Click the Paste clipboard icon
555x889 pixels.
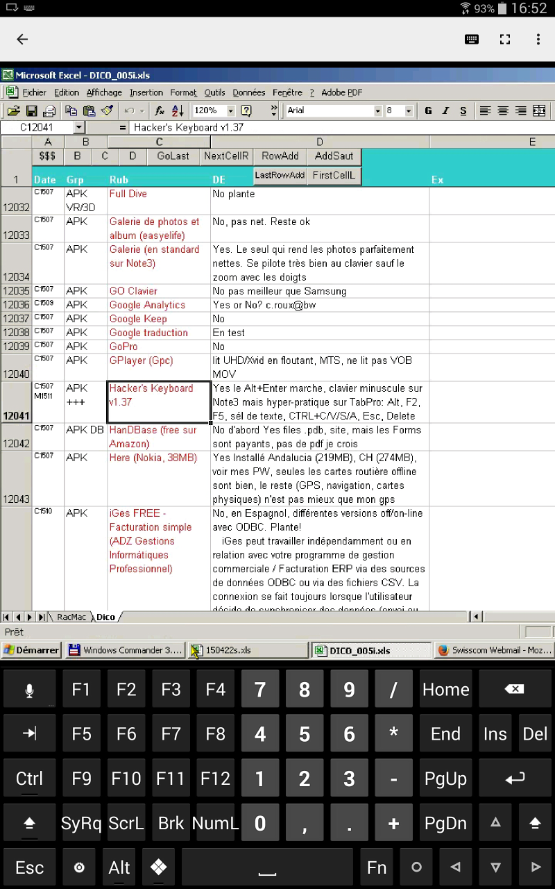[x=89, y=111]
